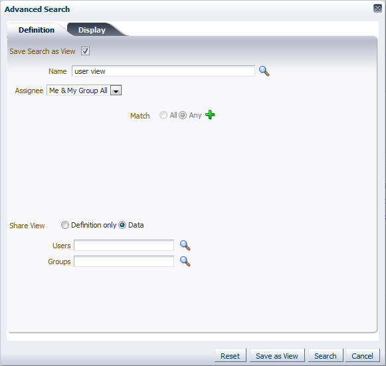The height and width of the screenshot is (366, 386).
Task: Switch to the Display tab
Action: (x=92, y=30)
